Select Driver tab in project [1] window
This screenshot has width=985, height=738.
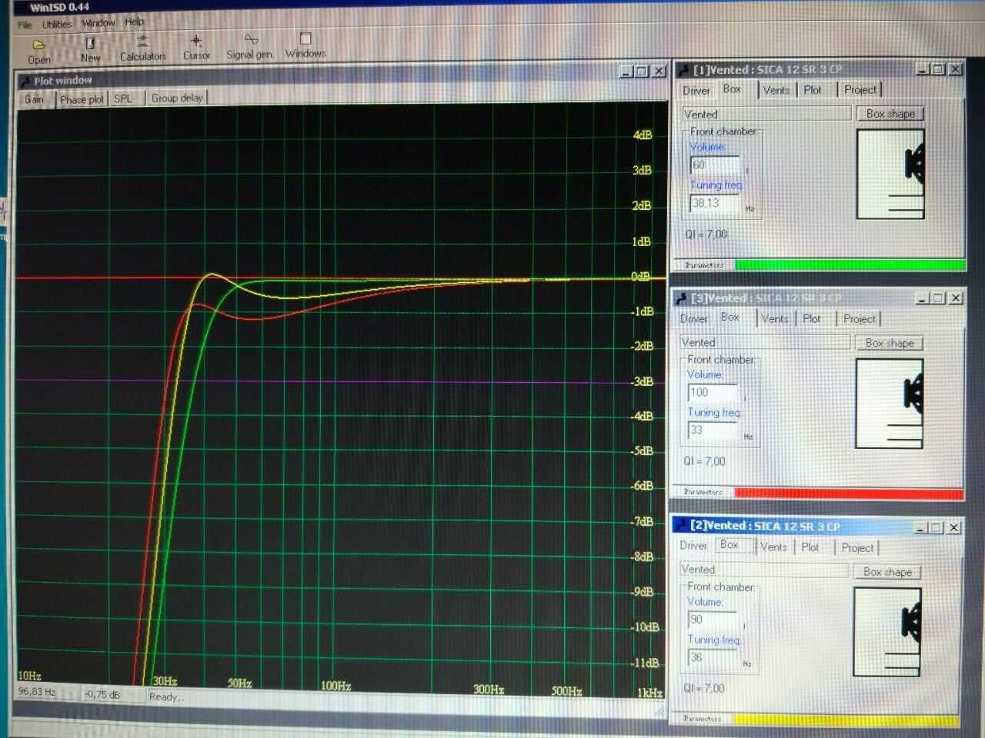click(696, 91)
